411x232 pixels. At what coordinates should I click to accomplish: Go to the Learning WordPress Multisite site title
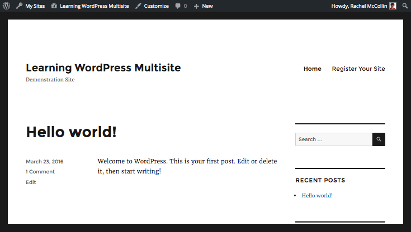coord(103,67)
